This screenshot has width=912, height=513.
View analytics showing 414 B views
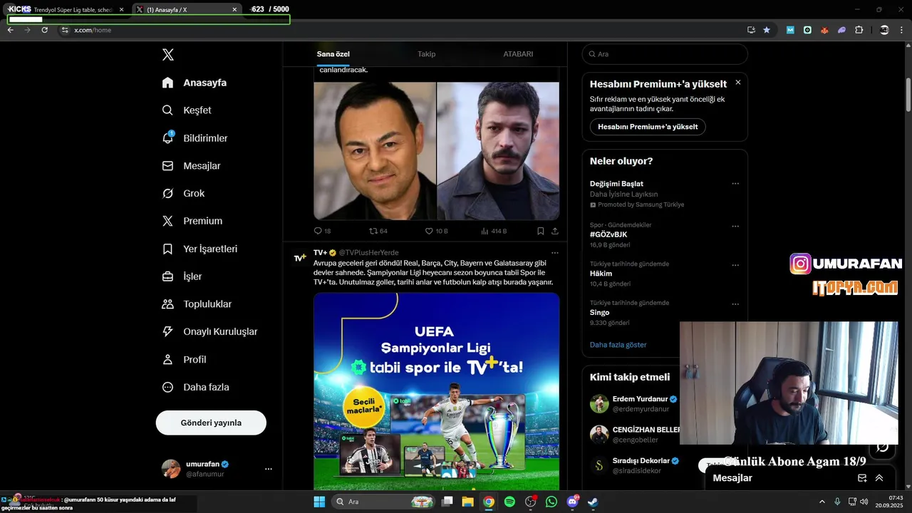494,231
